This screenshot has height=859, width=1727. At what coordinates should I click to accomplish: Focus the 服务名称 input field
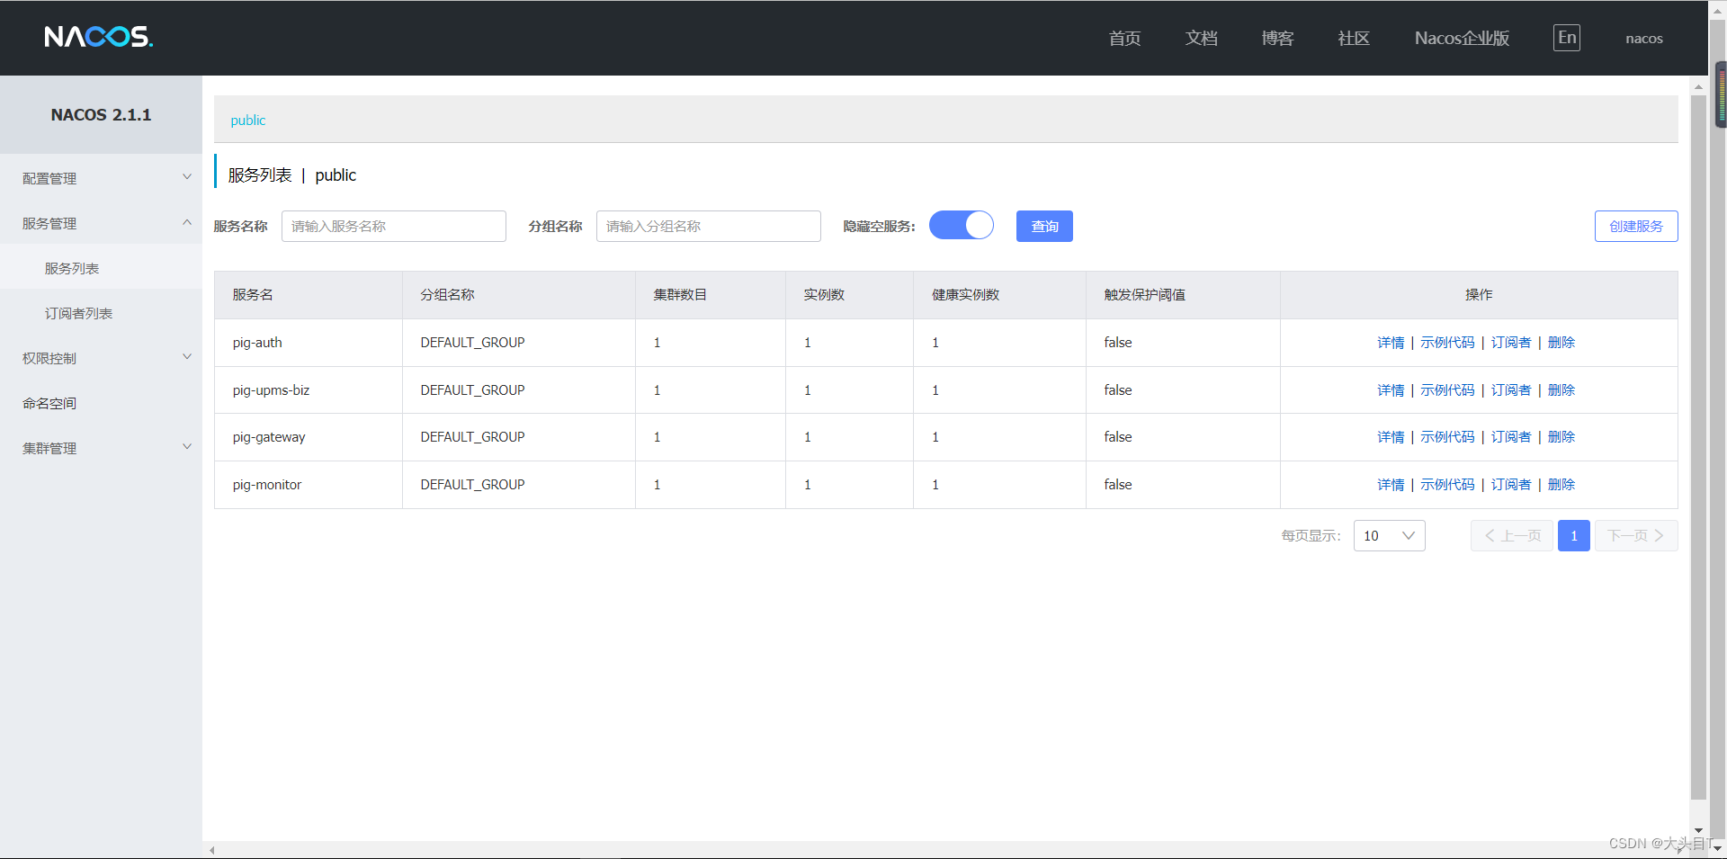pos(394,227)
